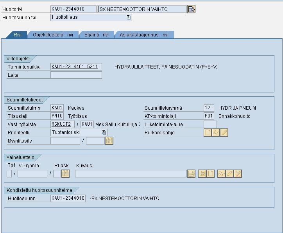283x233 pixels.
Task: Click the Tpi field in Vaiheluettelo
Action: tap(9, 174)
